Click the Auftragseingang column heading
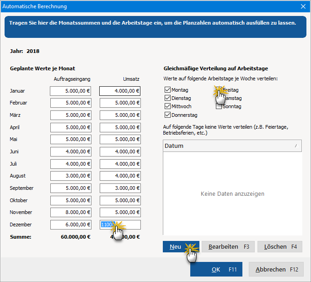 (x=72, y=79)
